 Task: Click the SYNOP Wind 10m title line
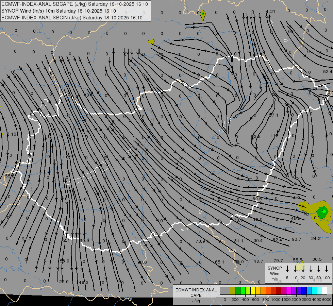pos(59,11)
